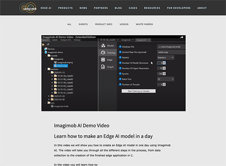Viewport: 226px width, 166px height.
Task: Select the White Papers filter
Action: click(x=144, y=24)
